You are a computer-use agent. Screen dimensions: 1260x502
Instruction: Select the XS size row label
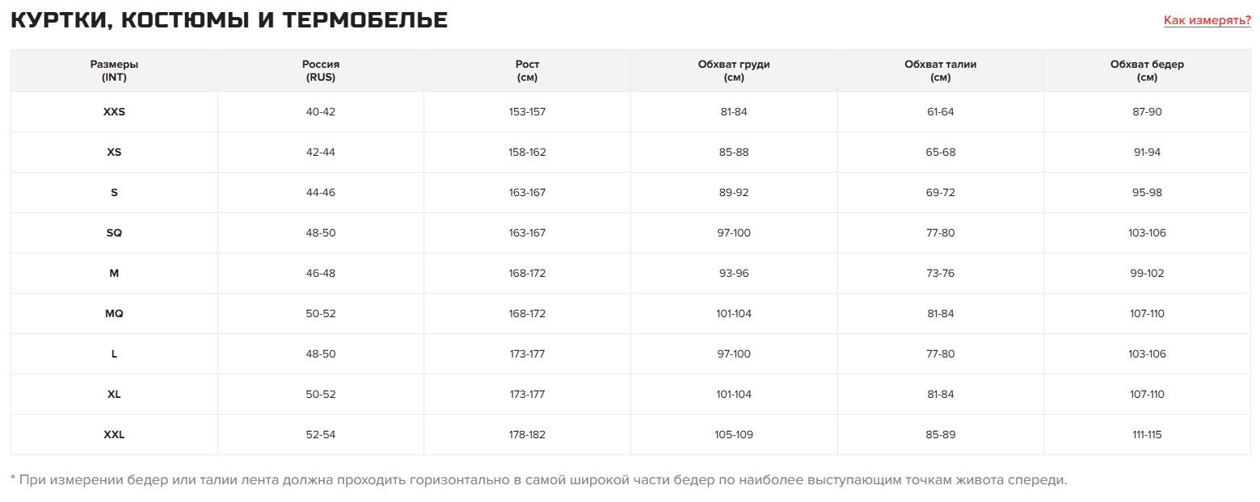tap(114, 153)
